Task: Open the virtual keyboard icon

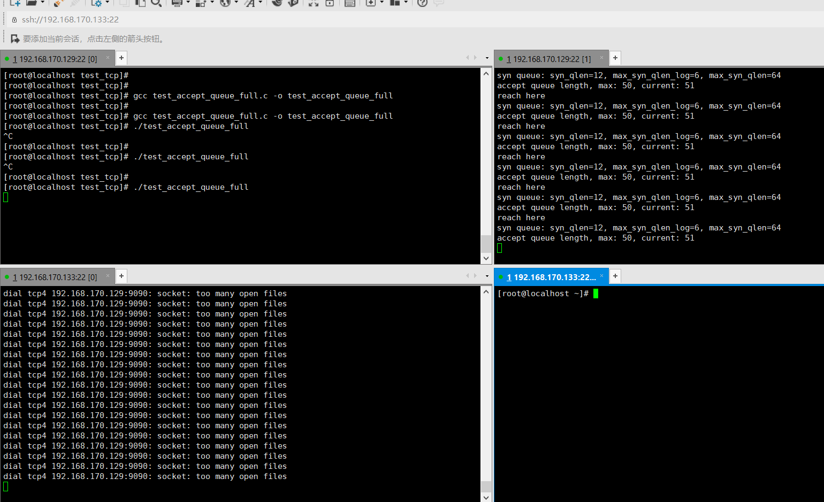Action: [x=350, y=3]
